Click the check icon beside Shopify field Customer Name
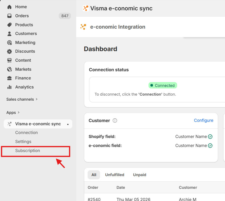 (x=210, y=137)
